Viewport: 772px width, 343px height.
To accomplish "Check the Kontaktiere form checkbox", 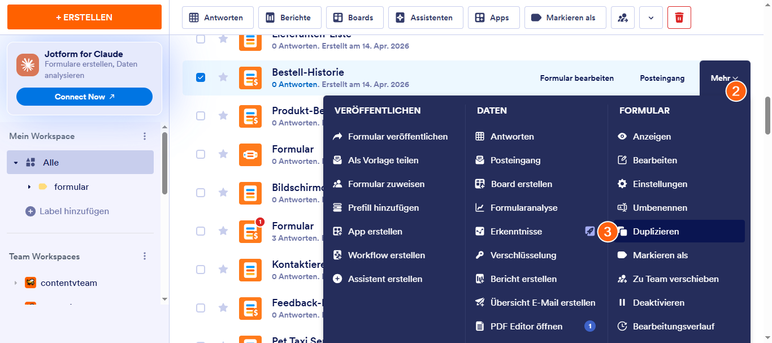I will [x=201, y=270].
